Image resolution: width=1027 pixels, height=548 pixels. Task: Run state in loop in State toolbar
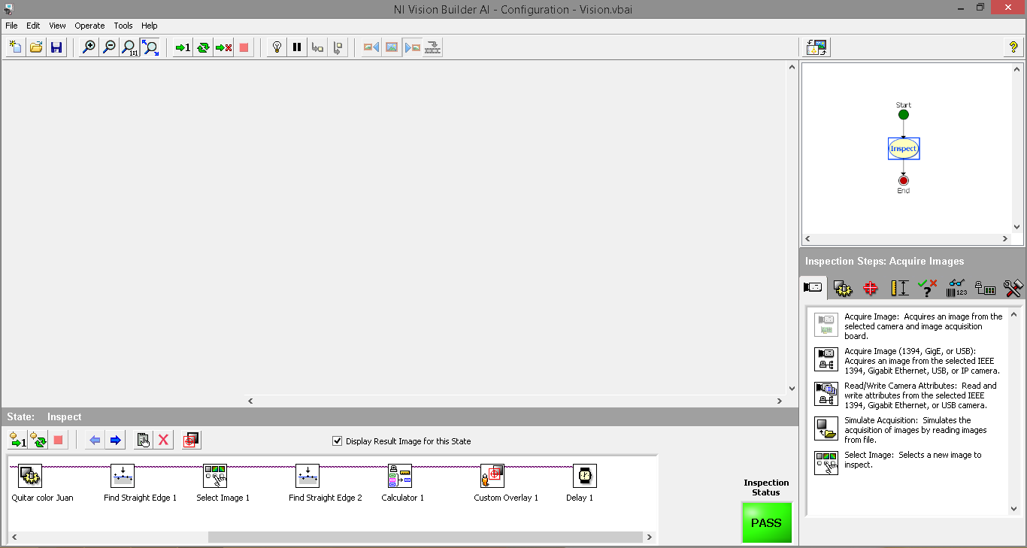(38, 440)
